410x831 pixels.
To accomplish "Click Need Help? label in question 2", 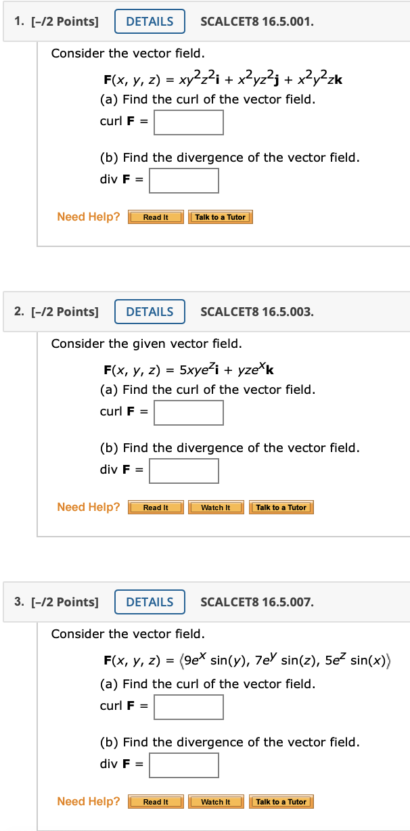I will [88, 507].
